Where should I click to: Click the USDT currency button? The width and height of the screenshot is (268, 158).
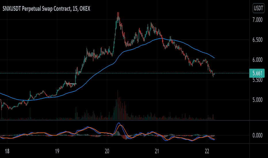pos(259,8)
